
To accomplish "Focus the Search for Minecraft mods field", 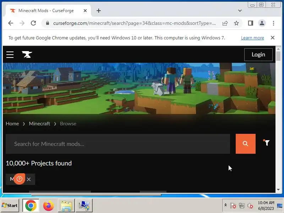I will (118, 144).
